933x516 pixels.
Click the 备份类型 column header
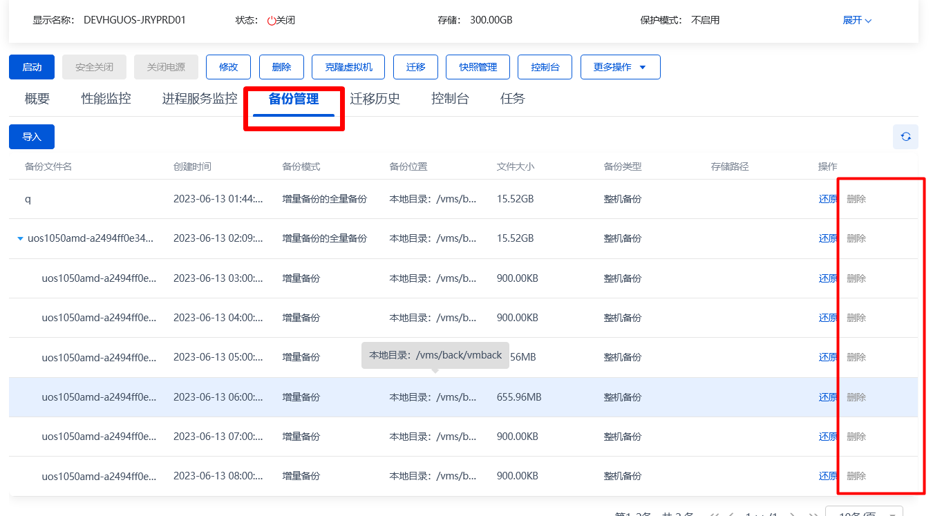click(x=623, y=166)
